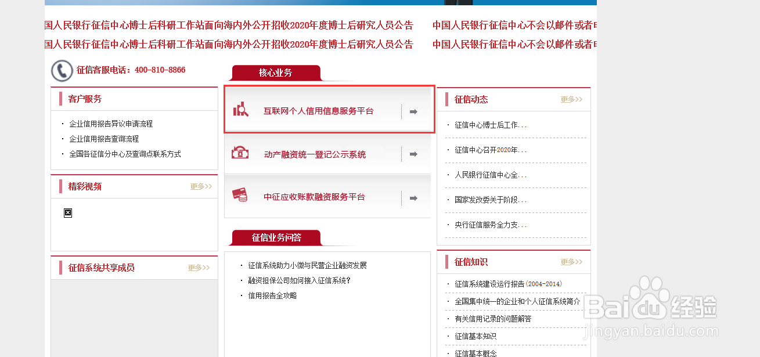Click the 精彩视频 section heading
The width and height of the screenshot is (760, 357).
coord(85,186)
